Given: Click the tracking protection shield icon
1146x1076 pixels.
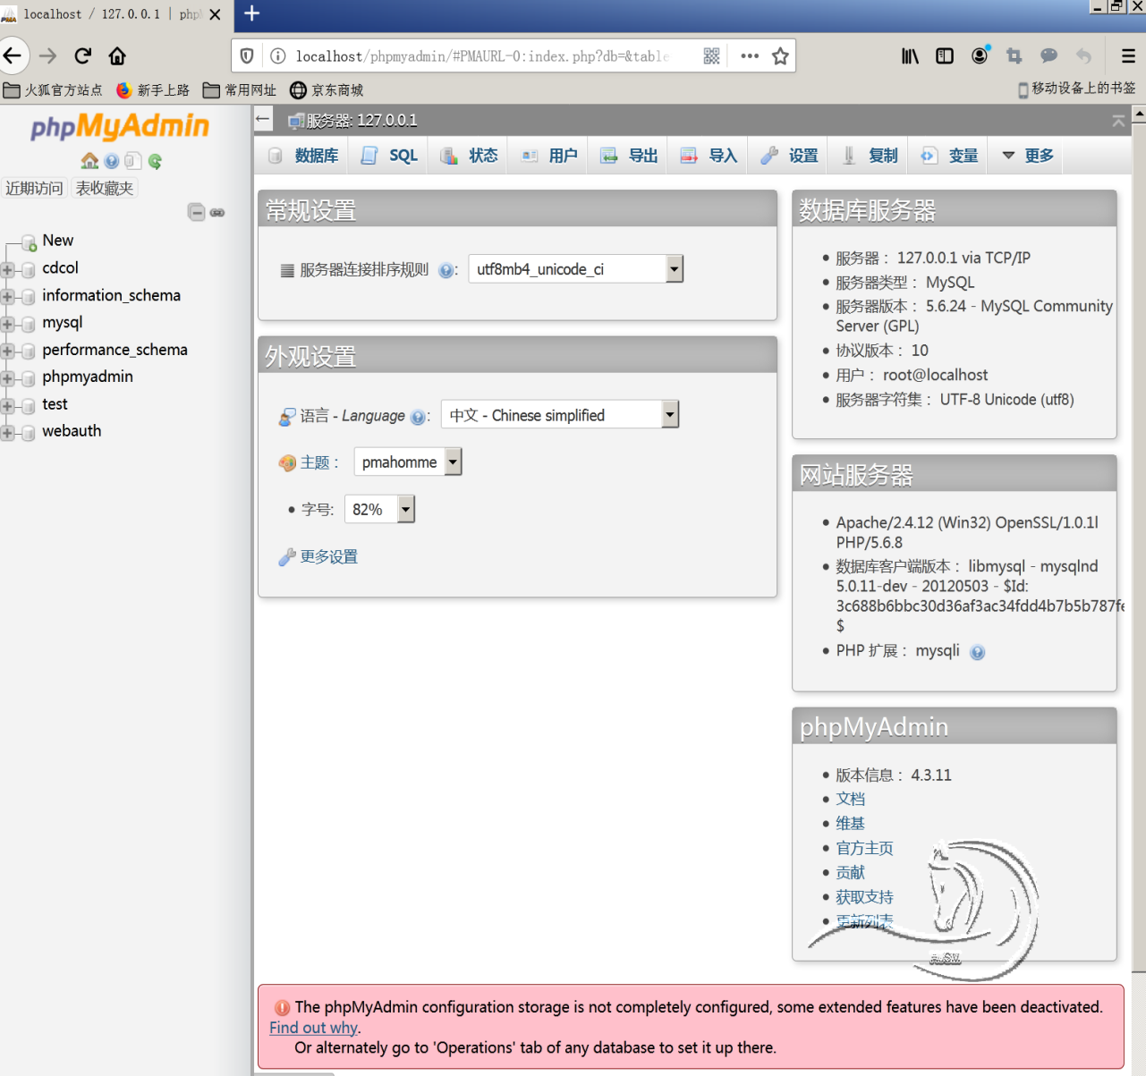Looking at the screenshot, I should point(247,56).
